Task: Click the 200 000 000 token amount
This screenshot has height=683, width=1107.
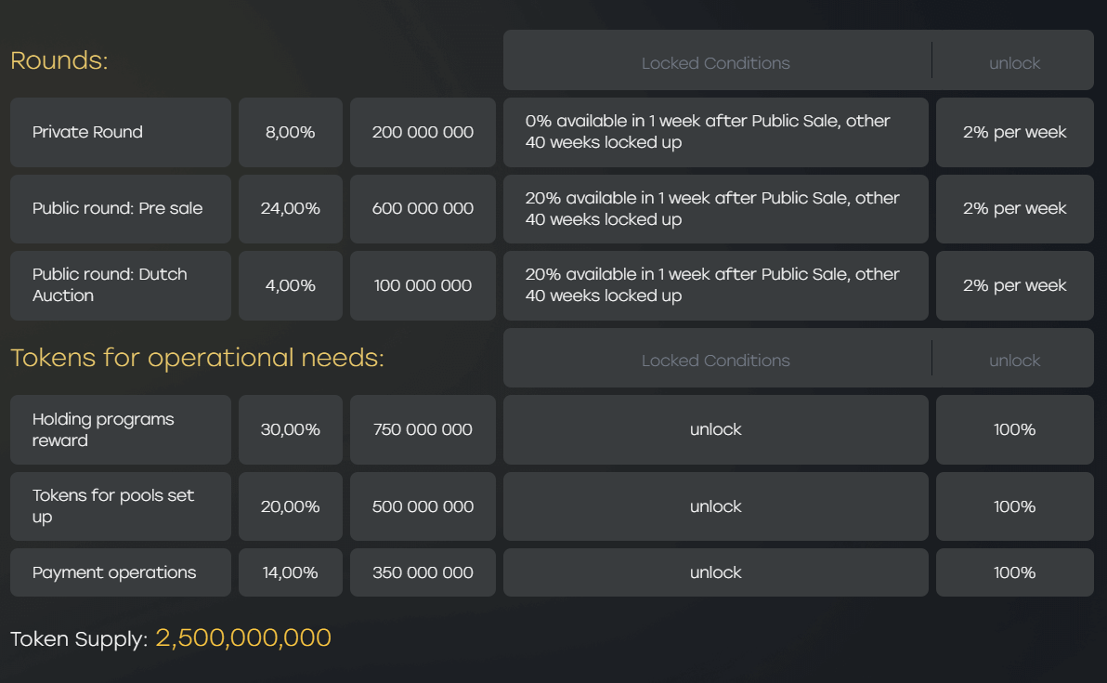Action: [423, 132]
